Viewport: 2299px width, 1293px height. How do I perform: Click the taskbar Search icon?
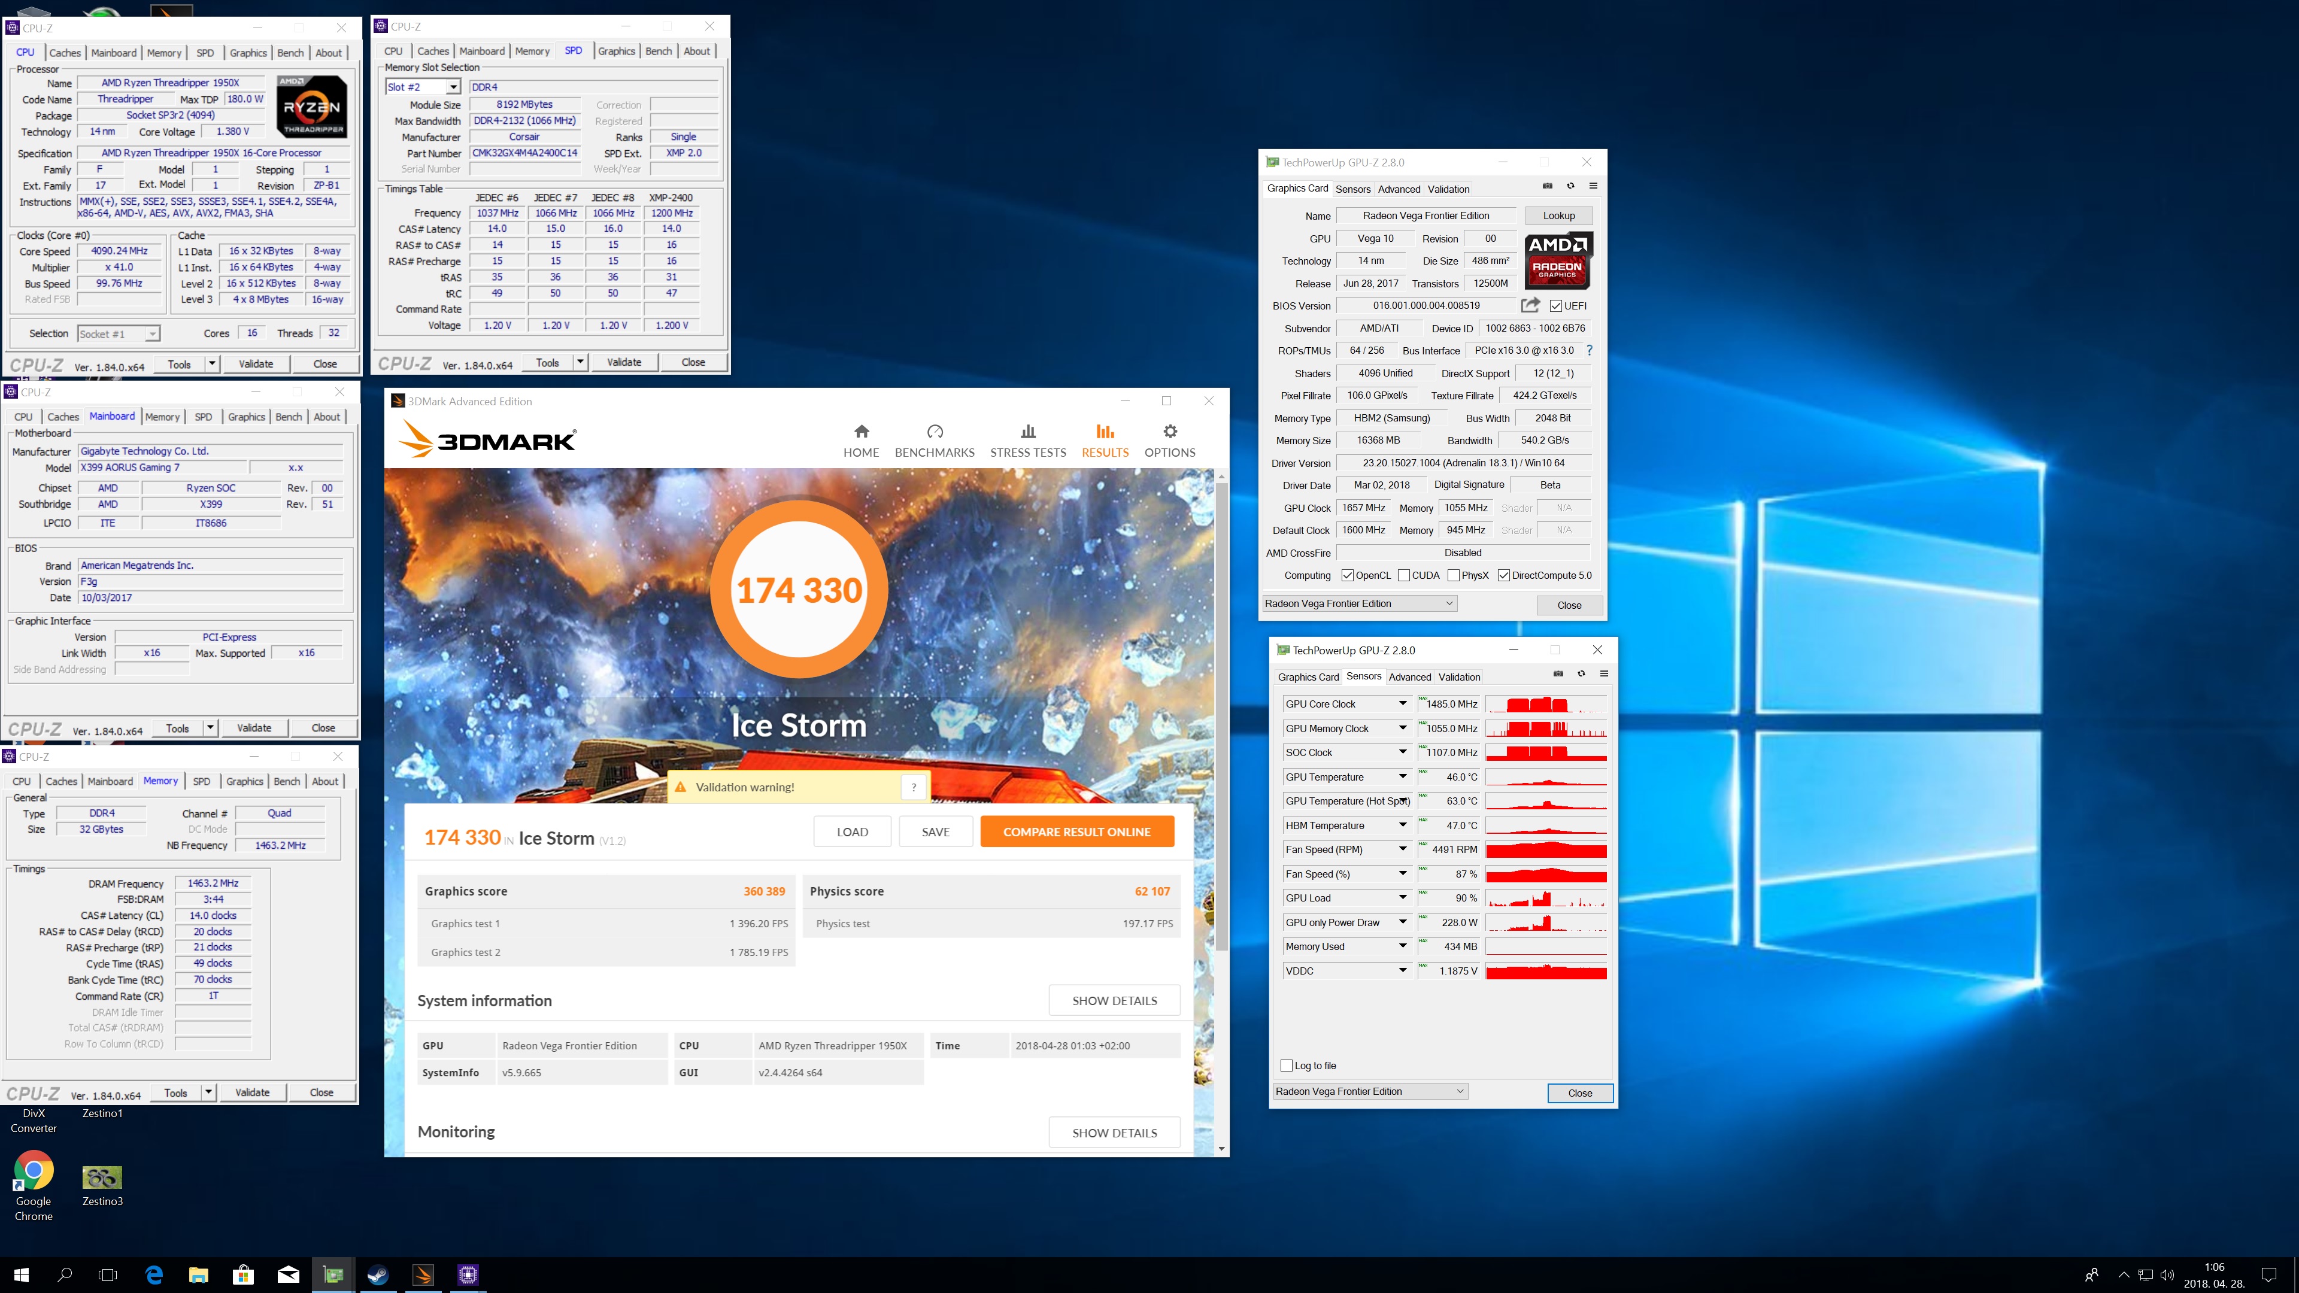click(x=64, y=1275)
